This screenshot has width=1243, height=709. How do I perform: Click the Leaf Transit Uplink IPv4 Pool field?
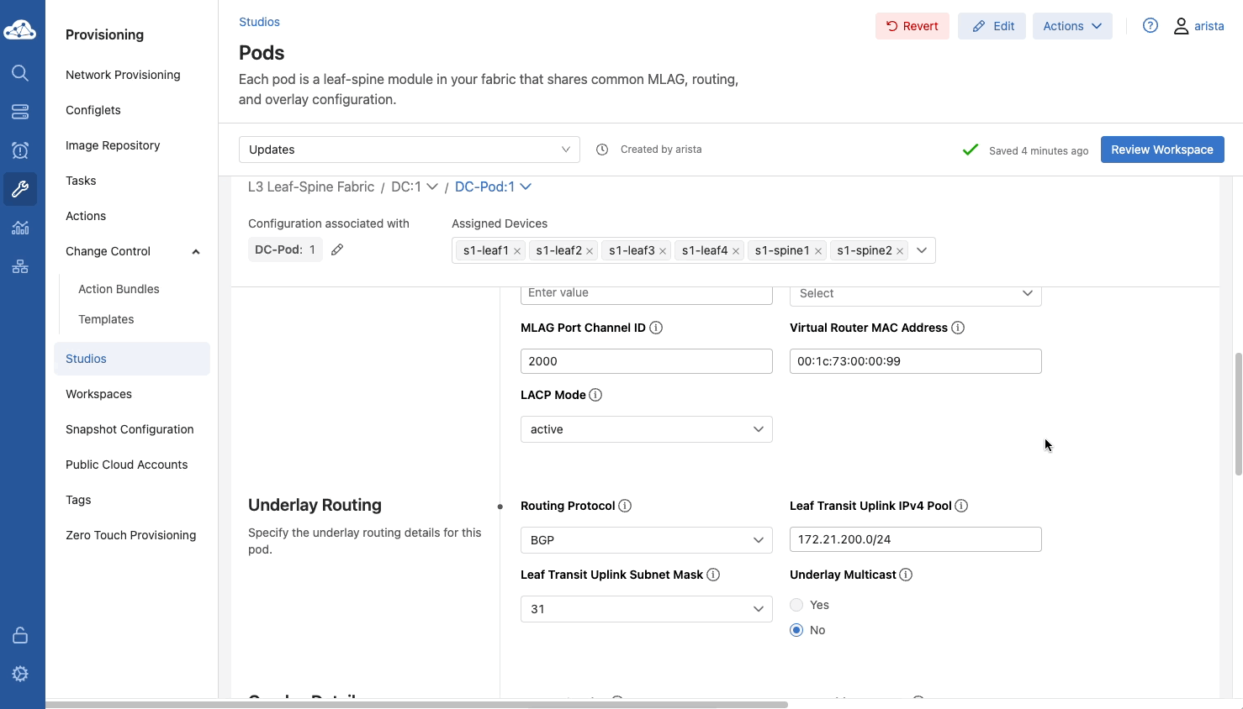(915, 539)
